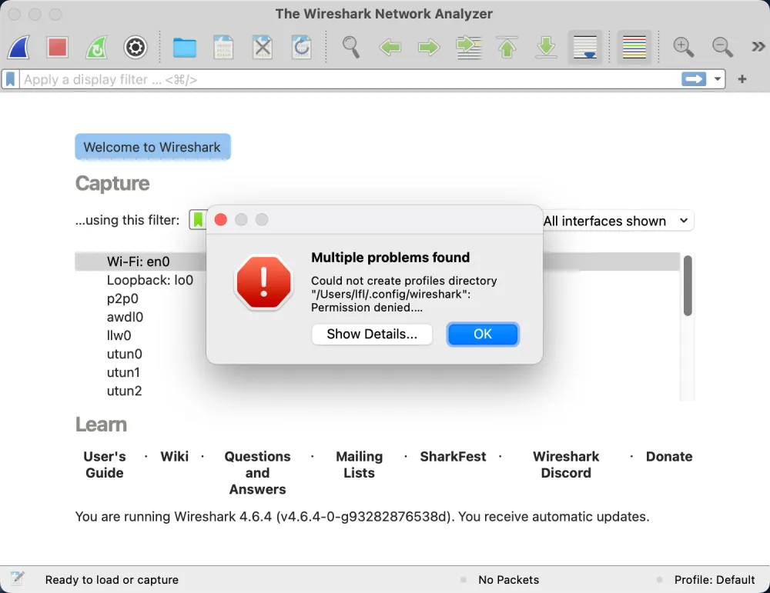770x593 pixels.
Task: Click Welcome to Wireshark banner
Action: pyautogui.click(x=152, y=147)
